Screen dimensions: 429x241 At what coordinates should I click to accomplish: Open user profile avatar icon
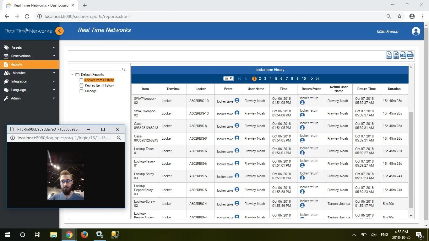[416, 31]
